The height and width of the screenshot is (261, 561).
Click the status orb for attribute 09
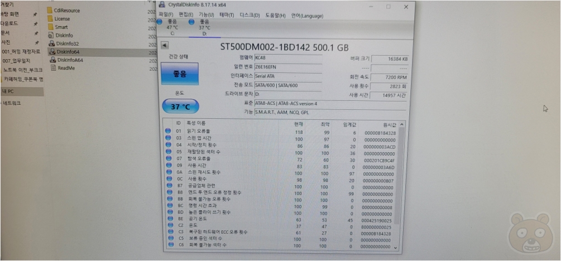[x=168, y=165]
